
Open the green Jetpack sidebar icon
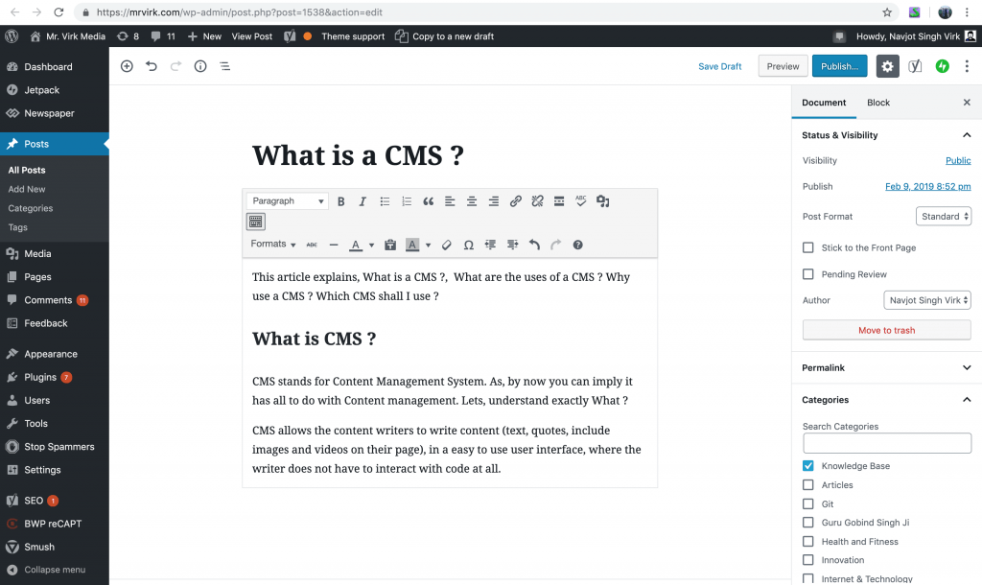pyautogui.click(x=943, y=66)
